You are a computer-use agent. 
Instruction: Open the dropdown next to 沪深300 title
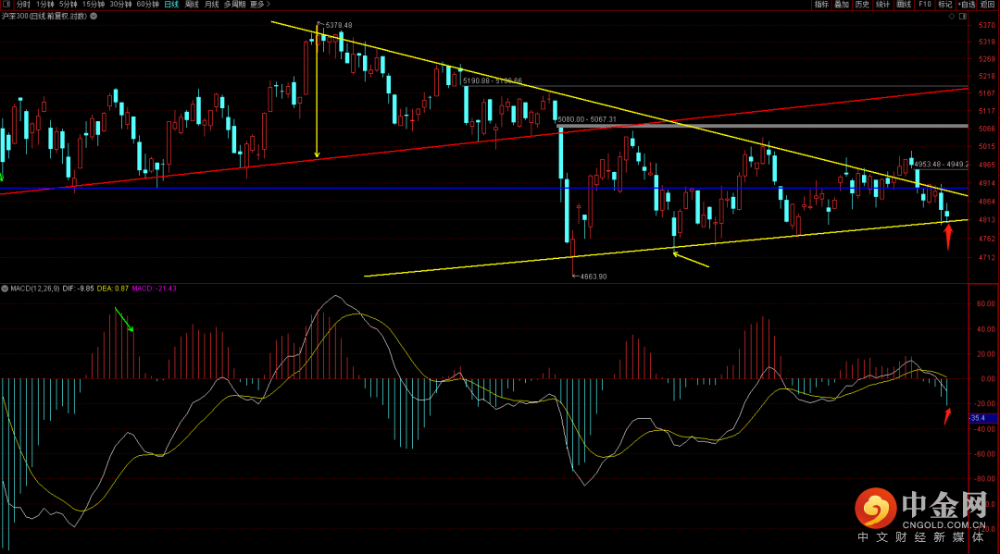coord(94,16)
